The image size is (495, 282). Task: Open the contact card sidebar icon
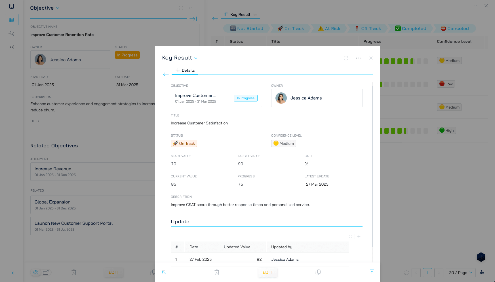[x=11, y=47]
